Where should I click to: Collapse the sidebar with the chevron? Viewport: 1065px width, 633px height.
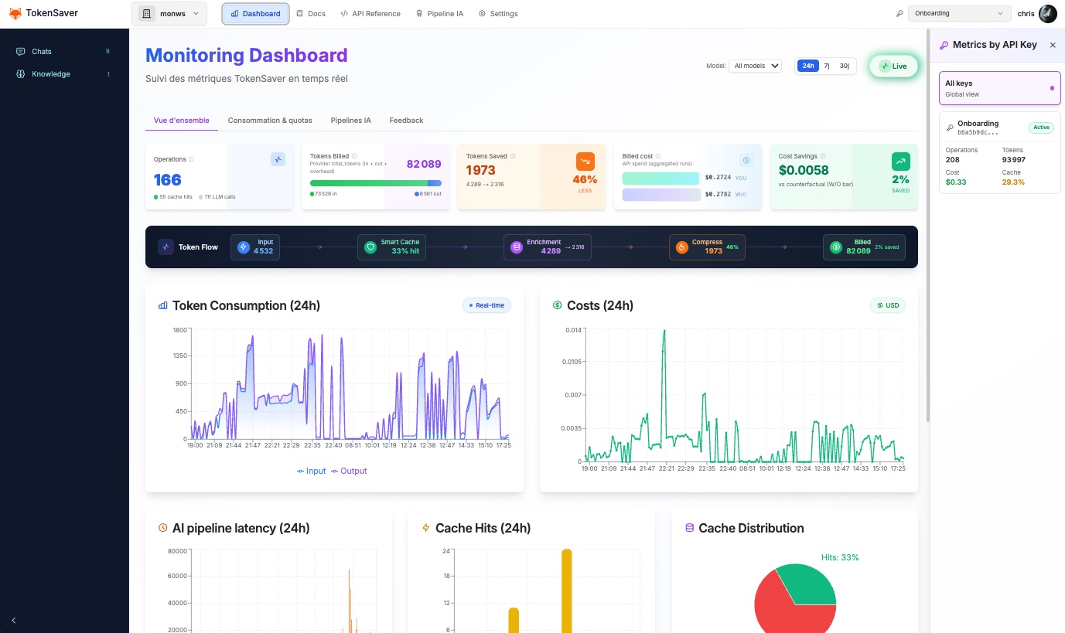coord(14,620)
